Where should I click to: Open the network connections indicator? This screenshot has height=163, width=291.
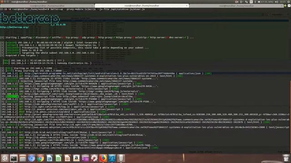pyautogui.click(x=246, y=2)
